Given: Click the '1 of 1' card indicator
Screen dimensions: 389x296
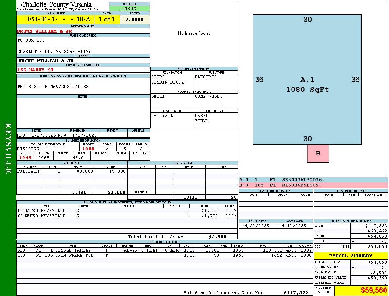Looking at the screenshot, I should pos(107,20).
